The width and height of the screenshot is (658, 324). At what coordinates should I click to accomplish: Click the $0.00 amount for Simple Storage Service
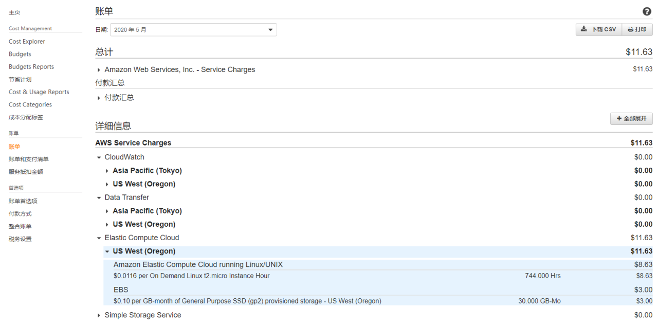pyautogui.click(x=644, y=315)
